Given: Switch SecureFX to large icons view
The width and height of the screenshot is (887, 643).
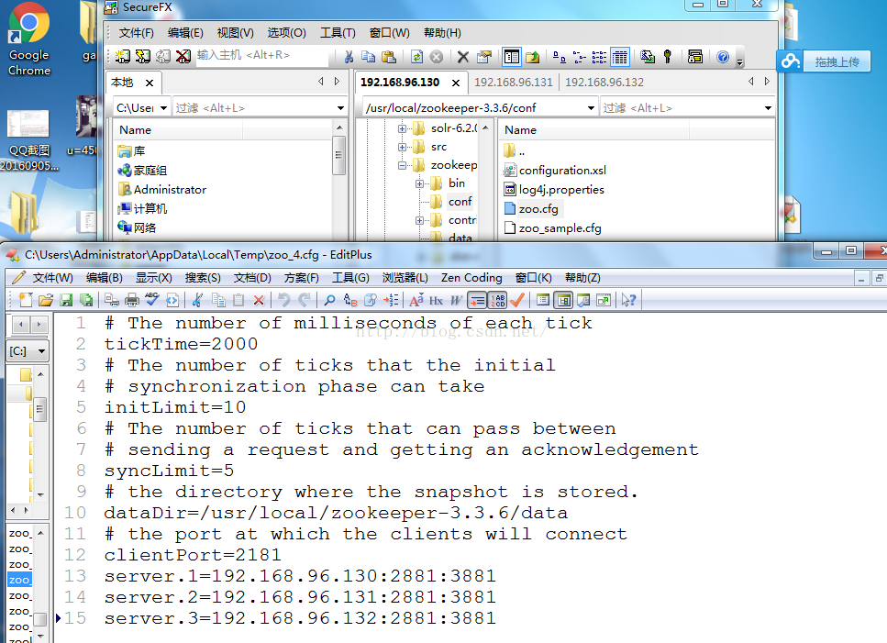Looking at the screenshot, I should [x=560, y=57].
